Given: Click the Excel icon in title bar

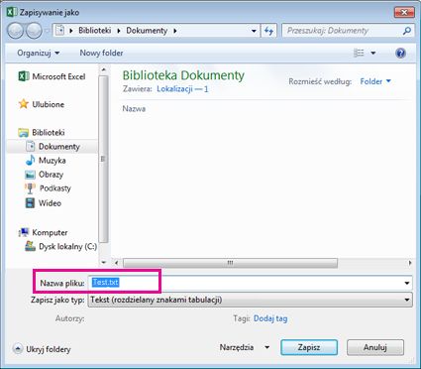Looking at the screenshot, I should [12, 12].
